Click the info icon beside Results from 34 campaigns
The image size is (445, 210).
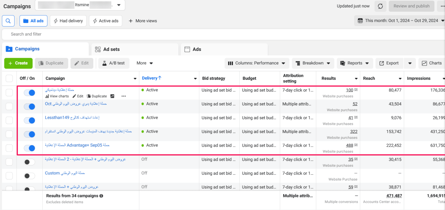click(x=101, y=196)
